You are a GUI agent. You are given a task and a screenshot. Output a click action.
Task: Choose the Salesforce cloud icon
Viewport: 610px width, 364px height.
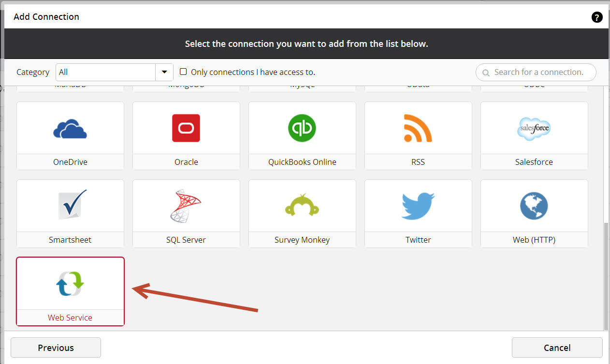[534, 129]
